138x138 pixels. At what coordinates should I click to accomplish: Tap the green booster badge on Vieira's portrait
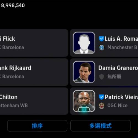coord(84,110)
